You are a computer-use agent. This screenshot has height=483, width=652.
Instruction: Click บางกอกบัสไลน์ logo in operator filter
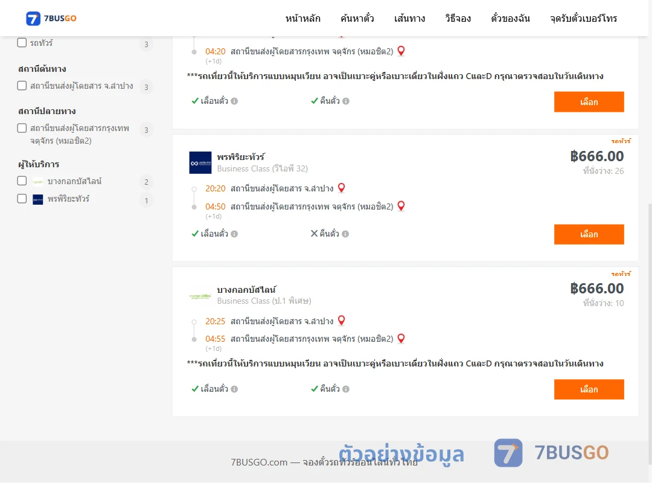[38, 182]
